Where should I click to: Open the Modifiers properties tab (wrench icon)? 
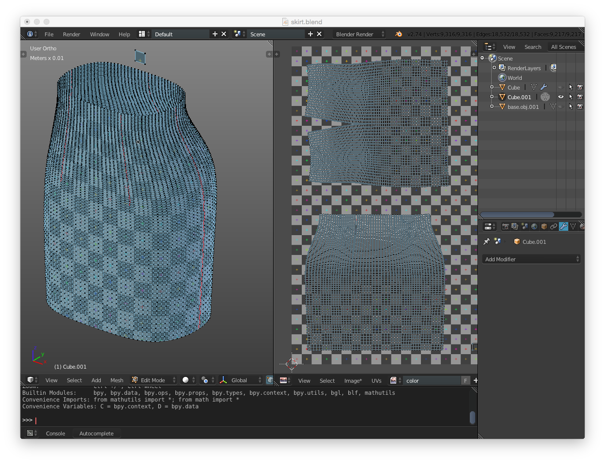point(563,226)
